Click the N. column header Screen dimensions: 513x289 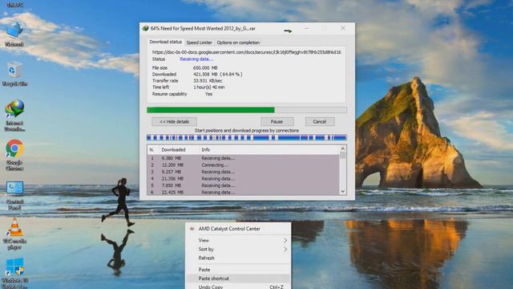click(x=153, y=150)
